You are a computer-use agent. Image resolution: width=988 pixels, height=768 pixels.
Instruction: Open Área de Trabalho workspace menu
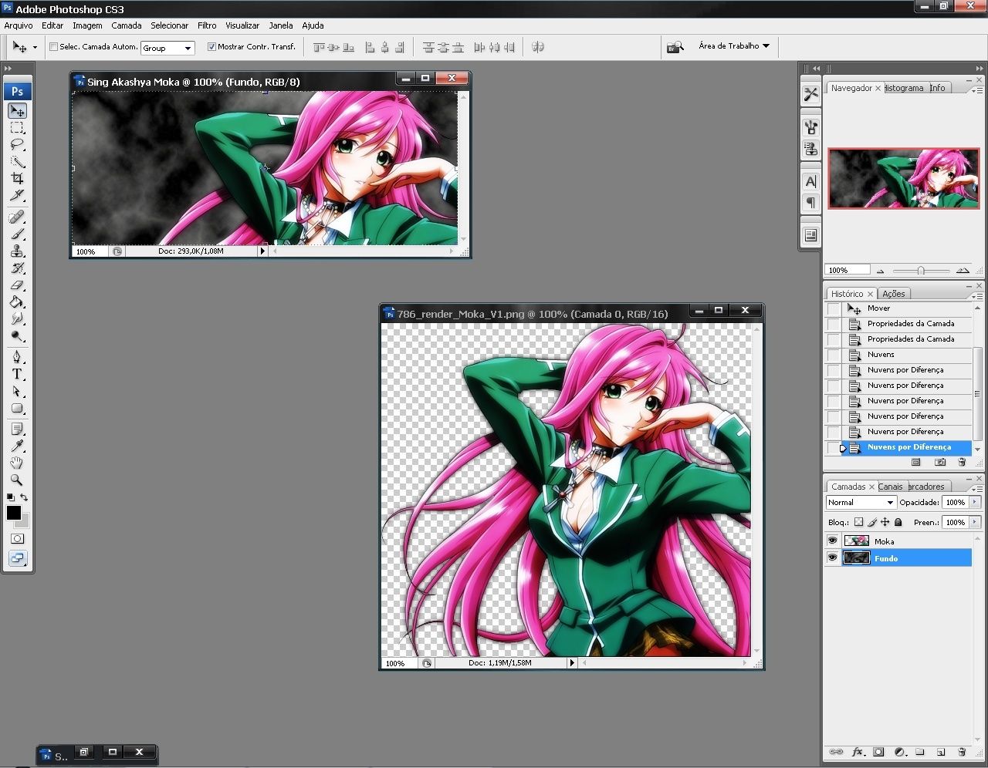pos(733,46)
